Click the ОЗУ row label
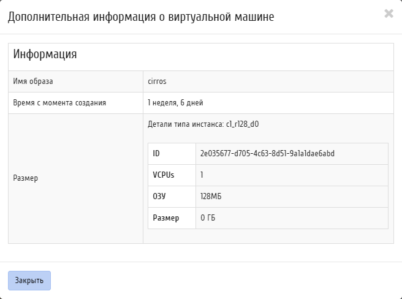The width and height of the screenshot is (402, 299). [x=159, y=197]
